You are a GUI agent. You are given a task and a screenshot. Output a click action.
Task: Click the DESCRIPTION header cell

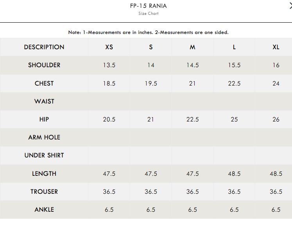coord(44,47)
